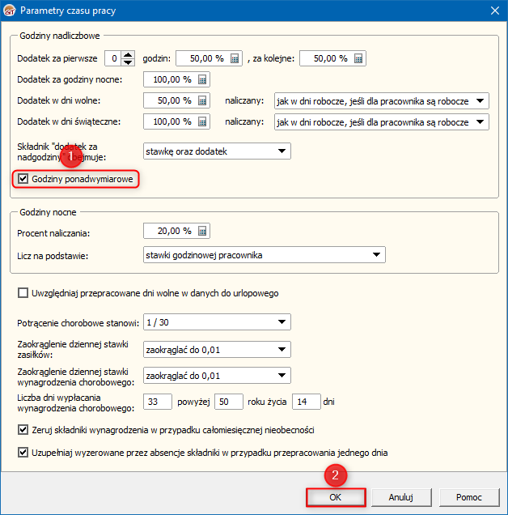The width and height of the screenshot is (508, 515).
Task: Click the age threshold field showing 50
Action: (229, 402)
